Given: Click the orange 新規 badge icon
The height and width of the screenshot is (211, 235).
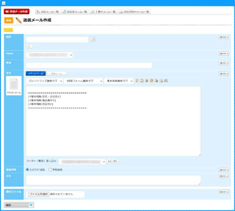Looking at the screenshot, I should click(x=9, y=20).
